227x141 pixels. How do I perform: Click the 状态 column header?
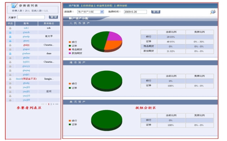pyautogui.click(x=10, y=23)
